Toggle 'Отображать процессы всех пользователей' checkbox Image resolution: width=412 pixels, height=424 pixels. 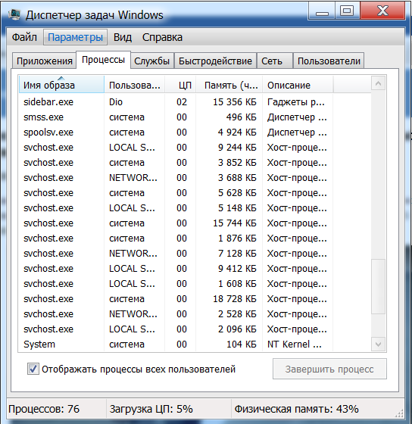point(33,369)
